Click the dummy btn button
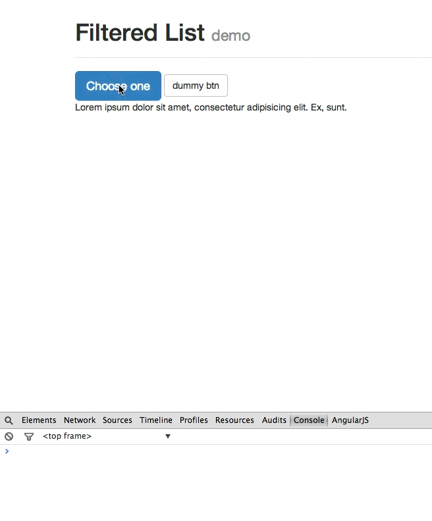Screen dimensions: 432x521 tap(196, 86)
